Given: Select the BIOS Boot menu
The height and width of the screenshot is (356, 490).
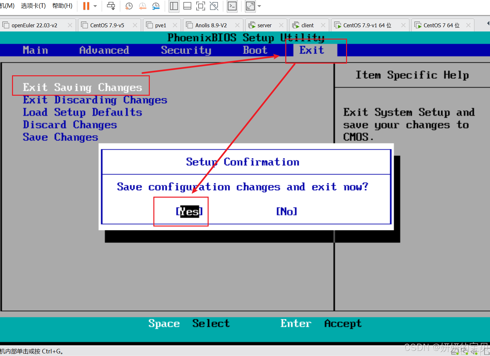Looking at the screenshot, I should point(255,50).
